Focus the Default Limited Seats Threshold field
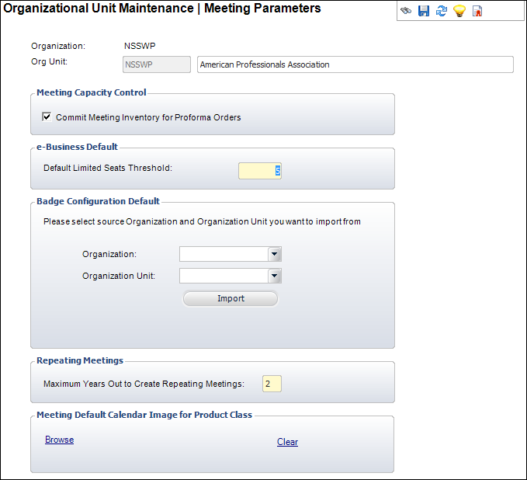This screenshot has width=527, height=480. click(x=260, y=171)
